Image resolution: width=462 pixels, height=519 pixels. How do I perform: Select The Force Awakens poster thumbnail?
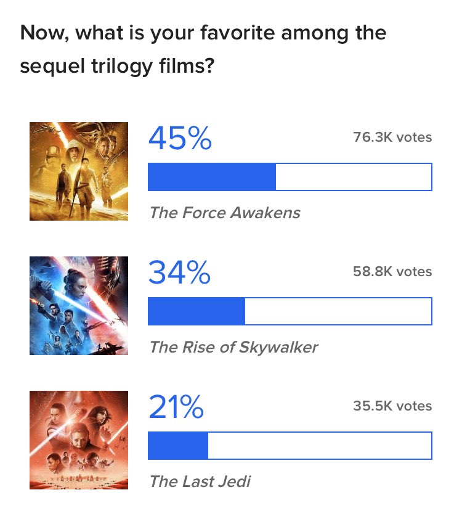(79, 171)
